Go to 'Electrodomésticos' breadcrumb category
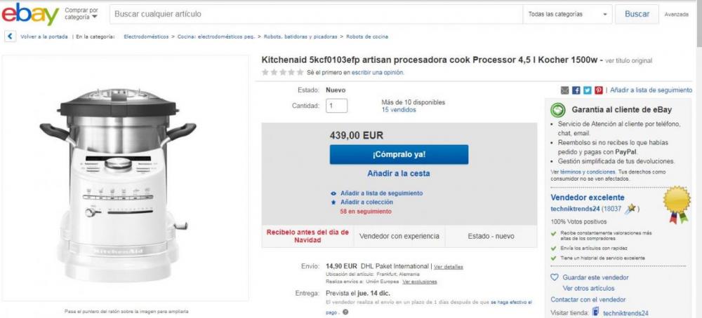 [x=147, y=36]
